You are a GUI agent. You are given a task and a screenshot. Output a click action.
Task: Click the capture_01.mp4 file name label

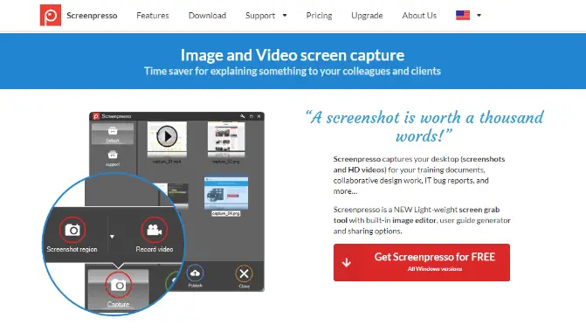[167, 162]
